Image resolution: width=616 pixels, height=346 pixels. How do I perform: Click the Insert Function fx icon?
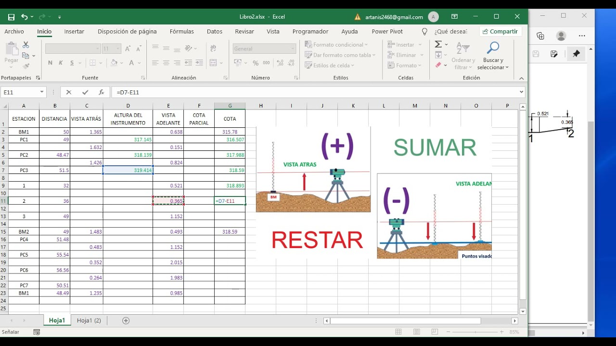tap(101, 92)
